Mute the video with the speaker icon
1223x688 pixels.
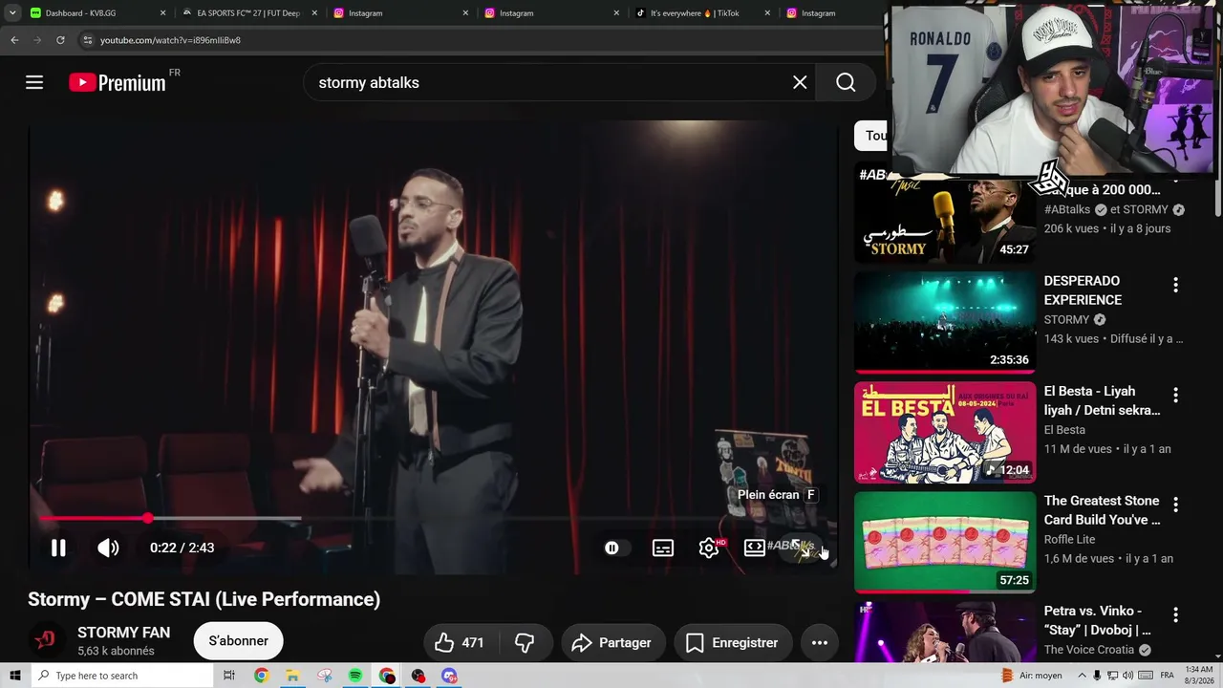pyautogui.click(x=108, y=548)
